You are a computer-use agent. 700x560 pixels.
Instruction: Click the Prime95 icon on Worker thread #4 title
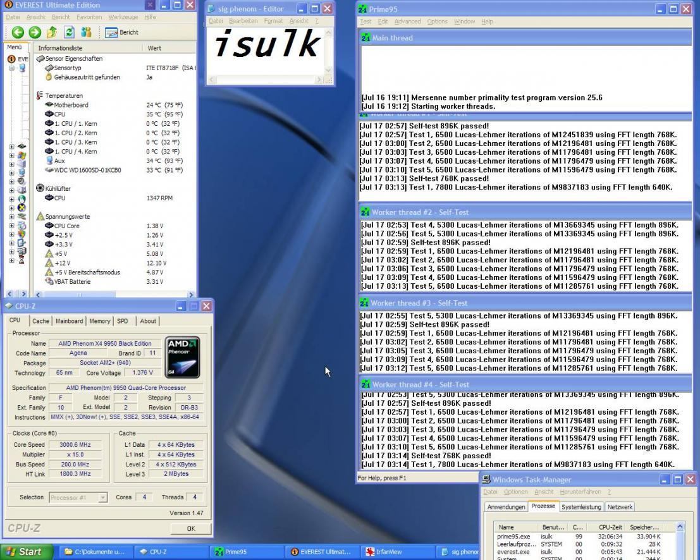(x=365, y=385)
